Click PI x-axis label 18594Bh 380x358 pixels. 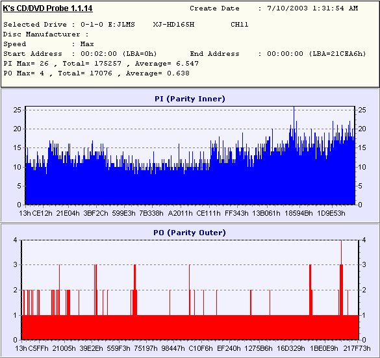pyautogui.click(x=299, y=213)
